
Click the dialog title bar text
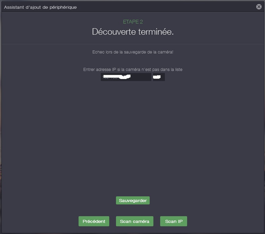[40, 7]
